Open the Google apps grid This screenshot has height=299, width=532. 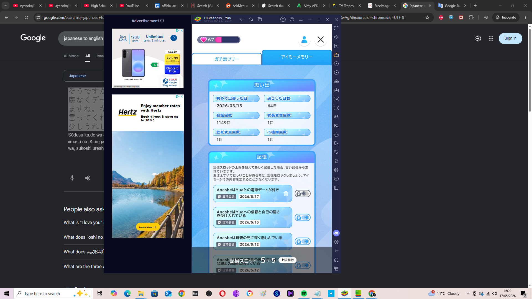pyautogui.click(x=491, y=38)
